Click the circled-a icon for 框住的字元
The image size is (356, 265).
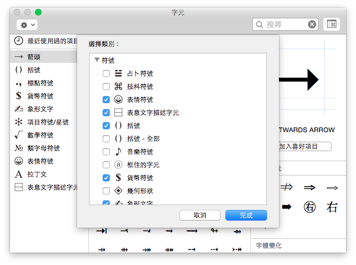point(118,164)
